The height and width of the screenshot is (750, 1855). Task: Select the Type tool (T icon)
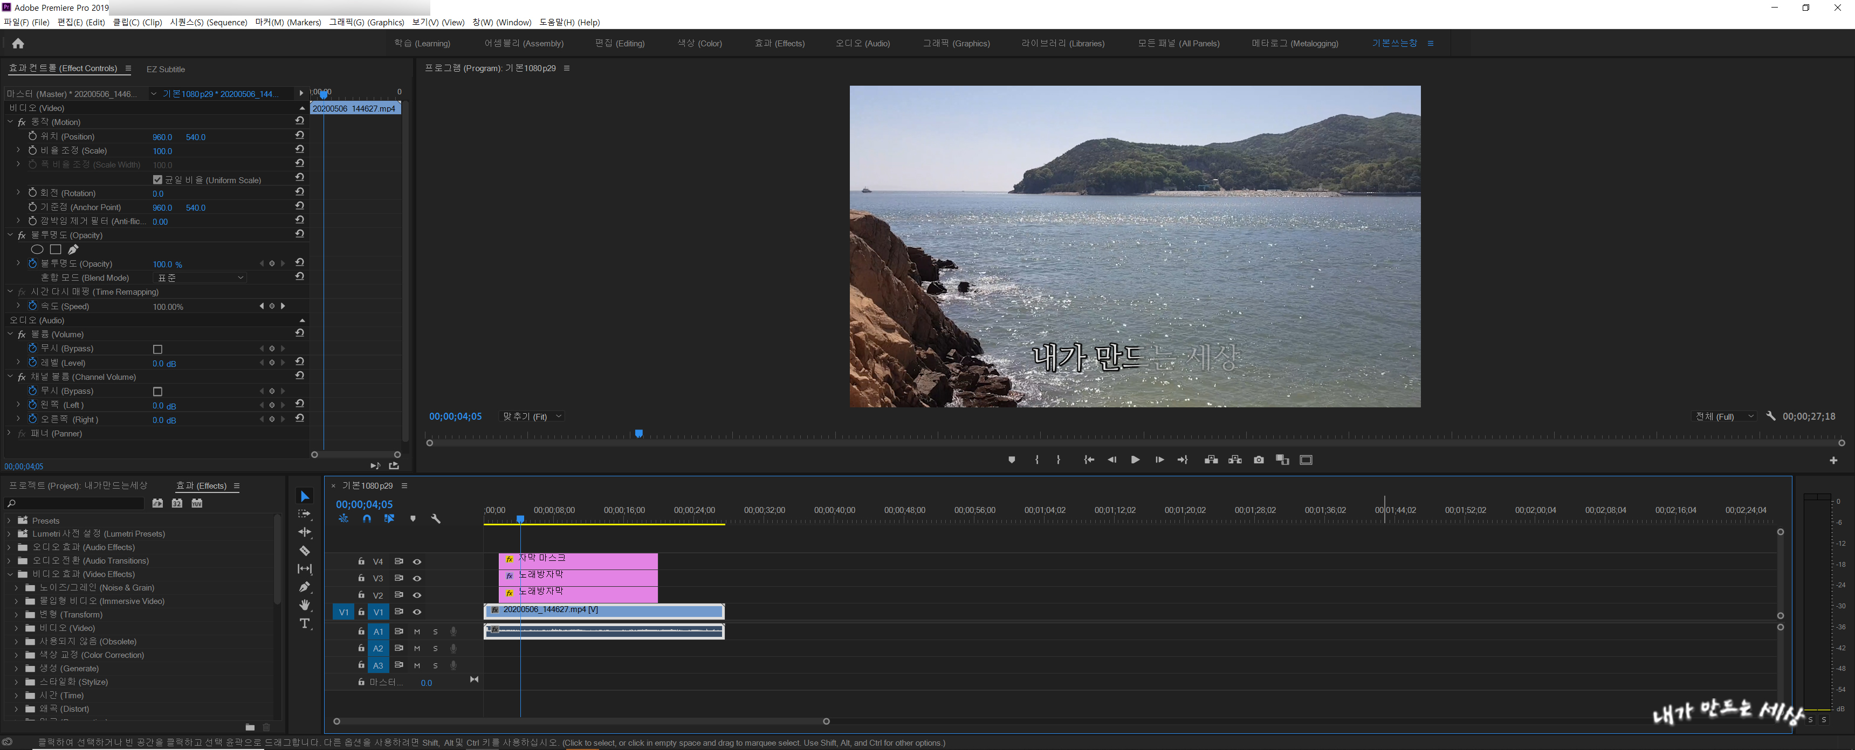(305, 623)
